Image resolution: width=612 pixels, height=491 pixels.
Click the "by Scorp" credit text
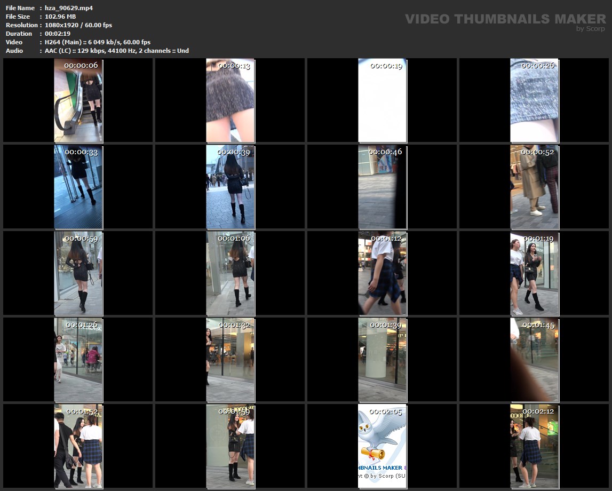pos(591,29)
